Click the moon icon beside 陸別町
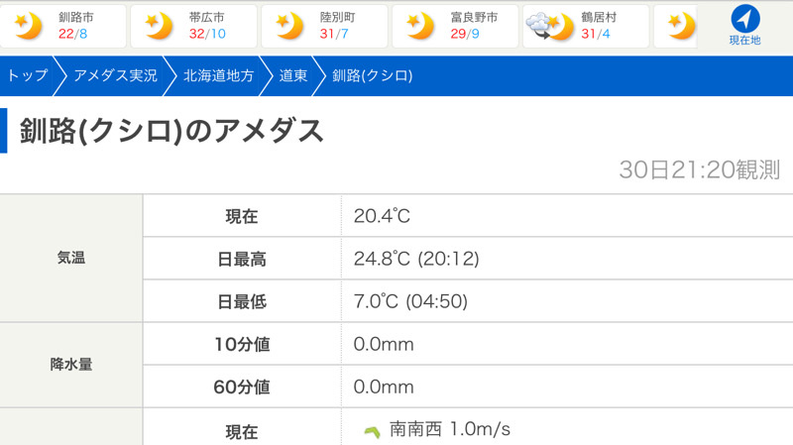Image resolution: width=793 pixels, height=445 pixels. (289, 26)
